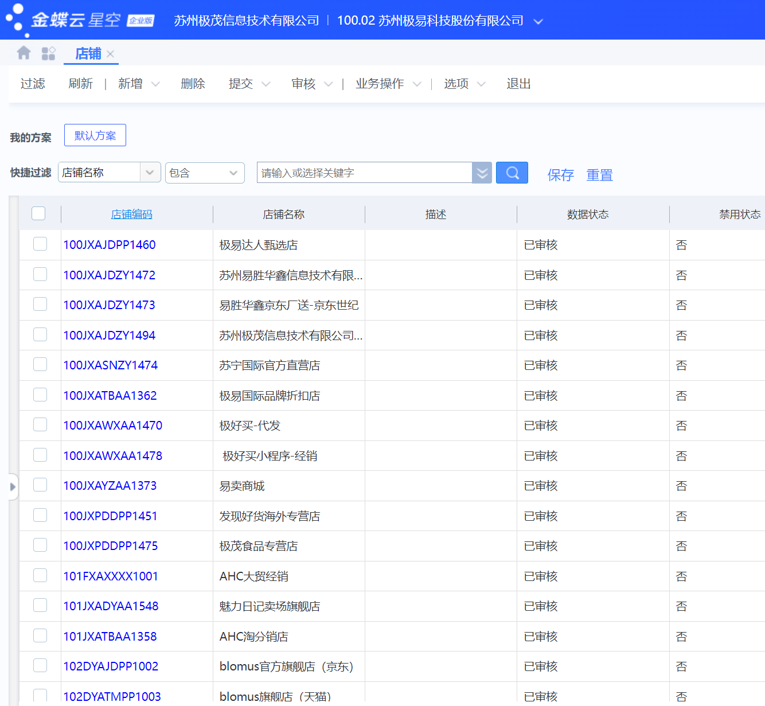
Task: Click organization 100.02 苏州极易科技股份有限公司
Action: pos(430,21)
